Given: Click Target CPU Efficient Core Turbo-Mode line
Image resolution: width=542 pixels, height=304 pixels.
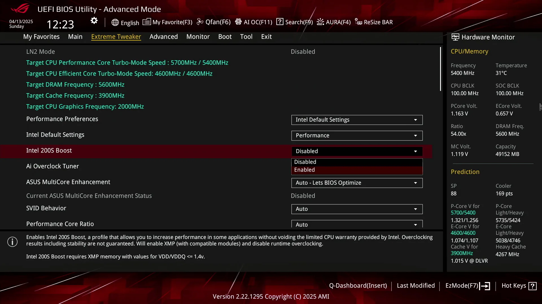Looking at the screenshot, I should point(119,74).
